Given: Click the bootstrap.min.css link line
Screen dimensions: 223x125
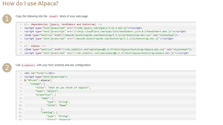Looking at the screenshot, I should (101, 35).
